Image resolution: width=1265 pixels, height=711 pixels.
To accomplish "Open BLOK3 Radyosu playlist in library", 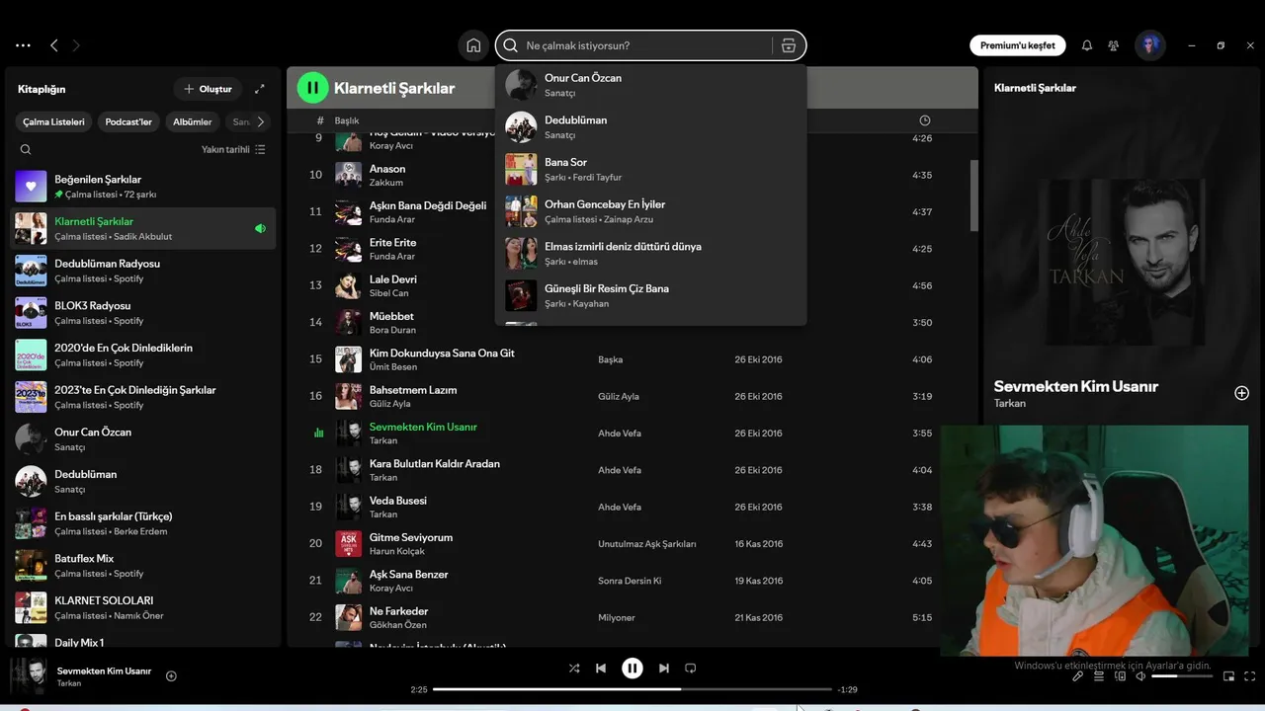I will (143, 313).
